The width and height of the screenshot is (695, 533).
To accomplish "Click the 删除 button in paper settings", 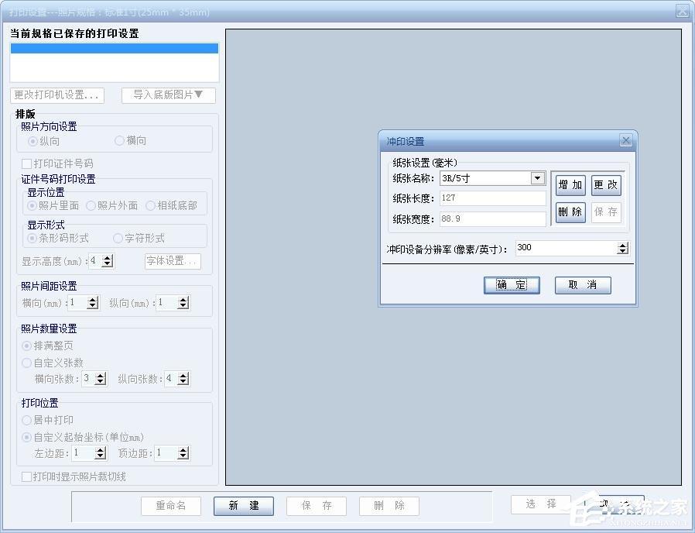I will (x=570, y=212).
